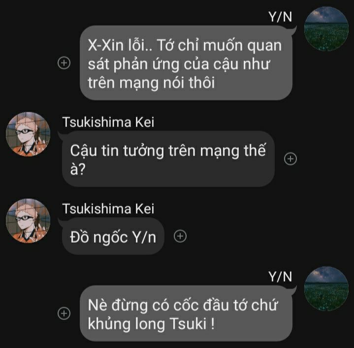Open Y/N's field avatar beside the 'Nè đừng' message
Image resolution: width=354 pixels, height=348 pixels.
click(326, 288)
